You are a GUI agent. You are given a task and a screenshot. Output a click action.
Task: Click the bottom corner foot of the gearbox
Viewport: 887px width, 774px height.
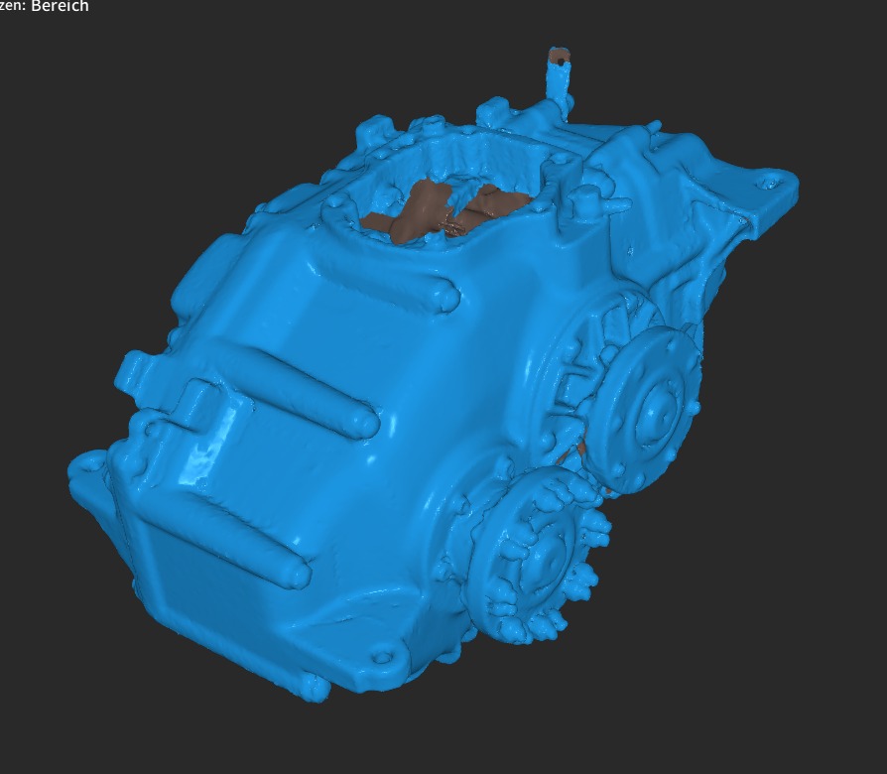313,688
